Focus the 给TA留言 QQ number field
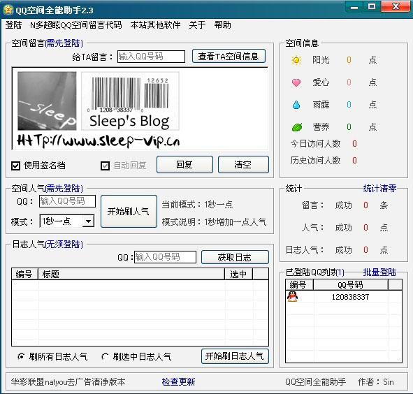Screen dimensions: 413x394 click(x=151, y=57)
